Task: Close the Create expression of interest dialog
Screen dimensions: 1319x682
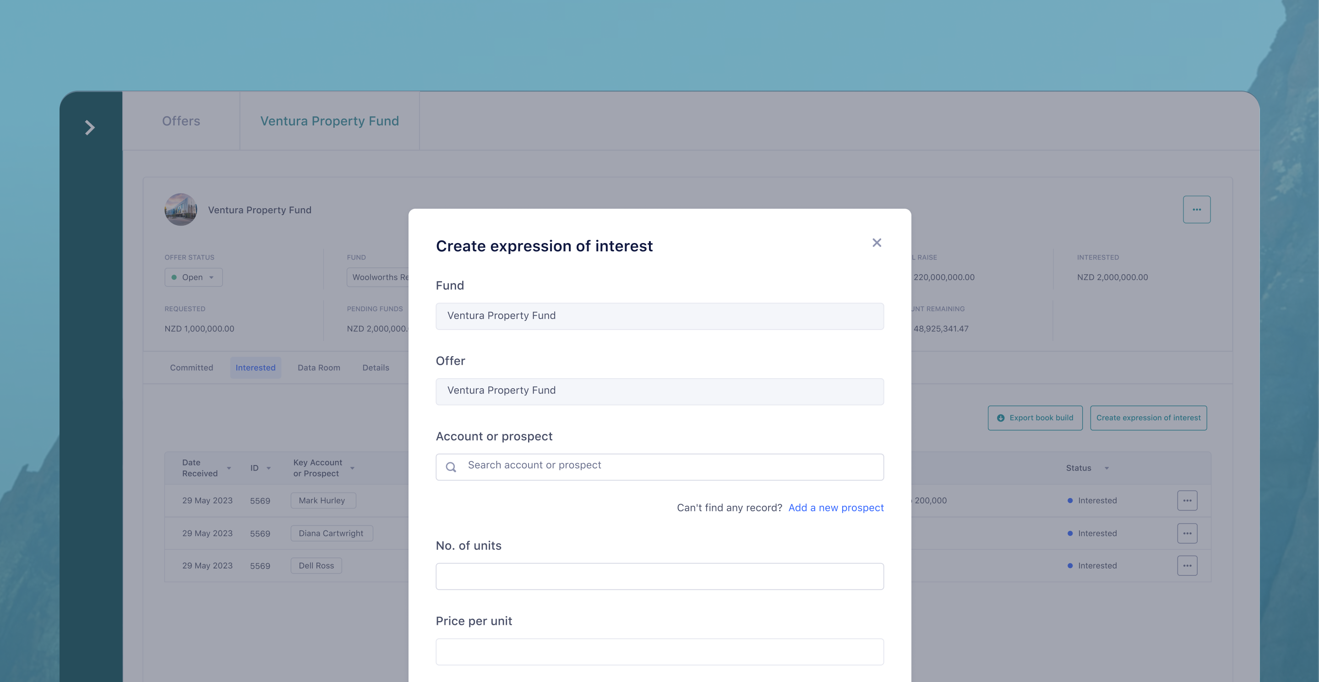Action: point(877,243)
